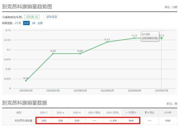
Task: Click the 2020年06月 axis label
Action: click(134, 91)
